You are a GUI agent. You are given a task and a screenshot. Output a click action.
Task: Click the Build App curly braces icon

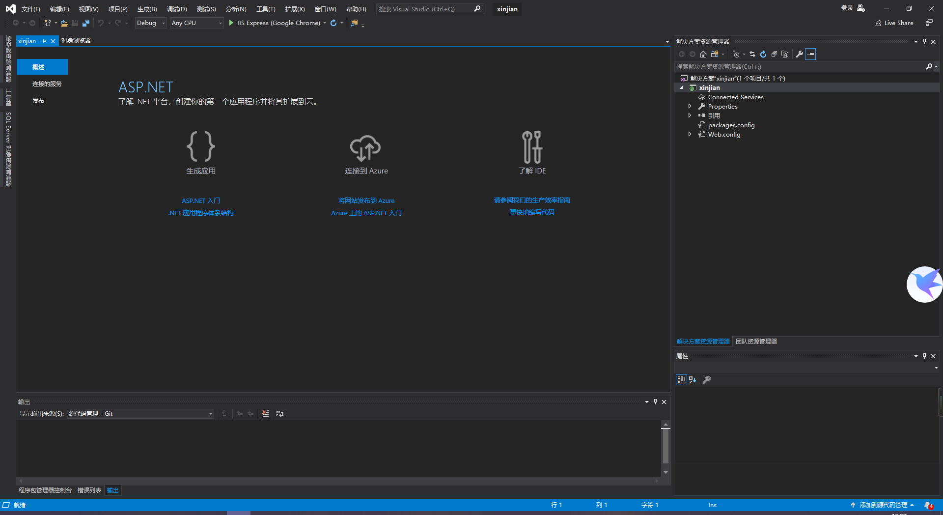[201, 146]
